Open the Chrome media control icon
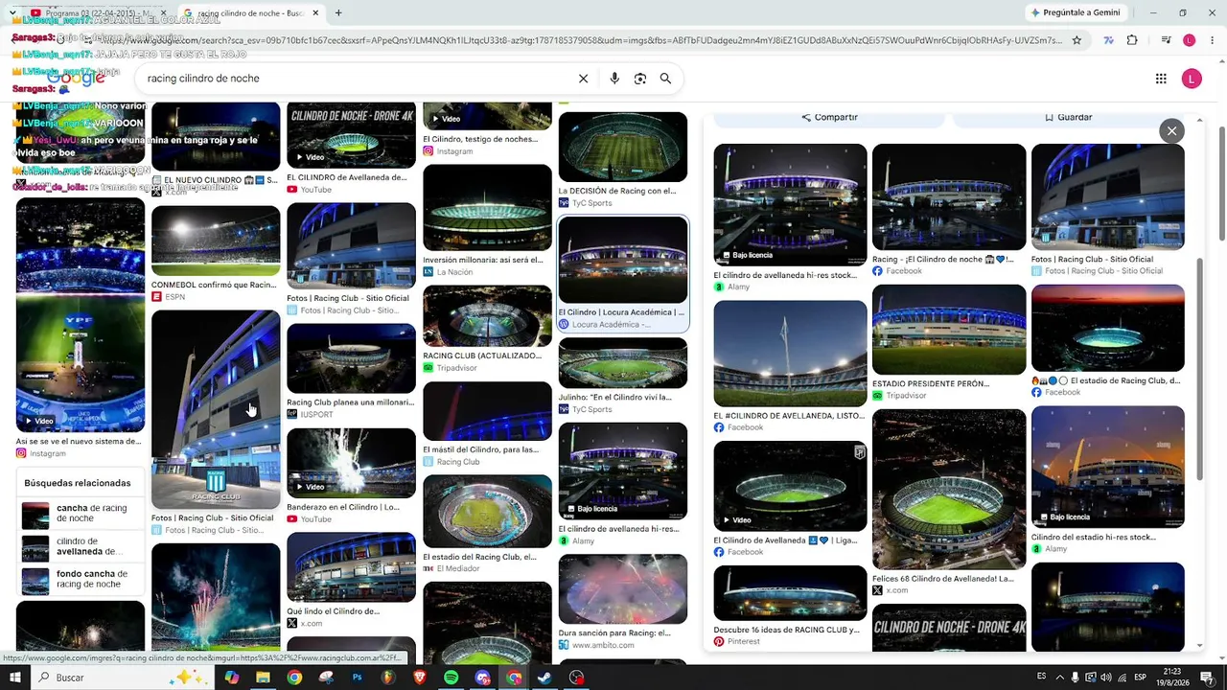This screenshot has height=690, width=1227. pos(1166,40)
